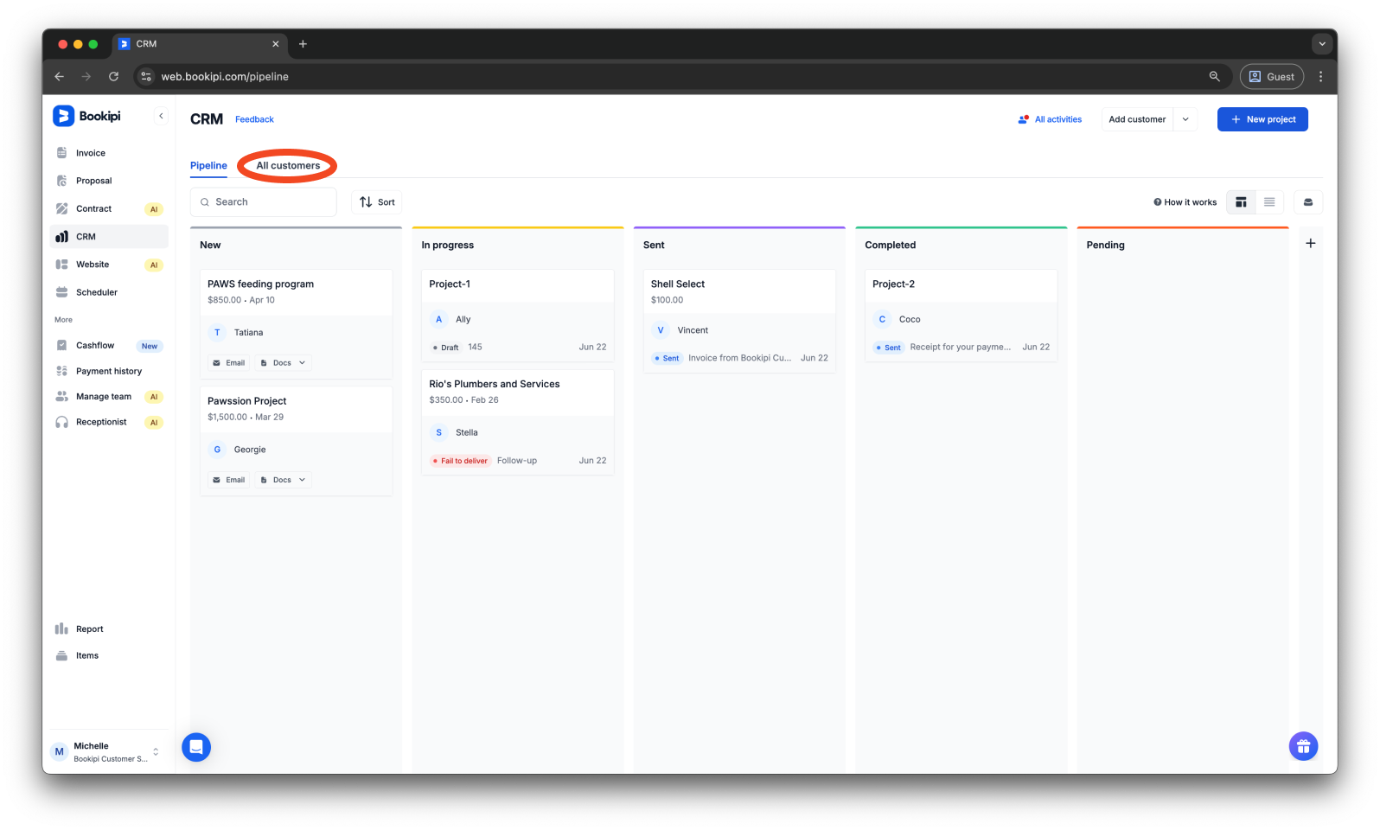Click the archive icon next to view toggles
The width and height of the screenshot is (1380, 830).
click(1308, 202)
